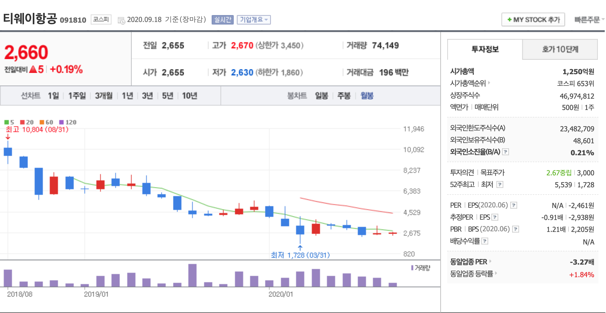Screen dimensions: 606x313
Task: Click the 동일업종 등락률 value +1.84%
Action: (x=582, y=275)
